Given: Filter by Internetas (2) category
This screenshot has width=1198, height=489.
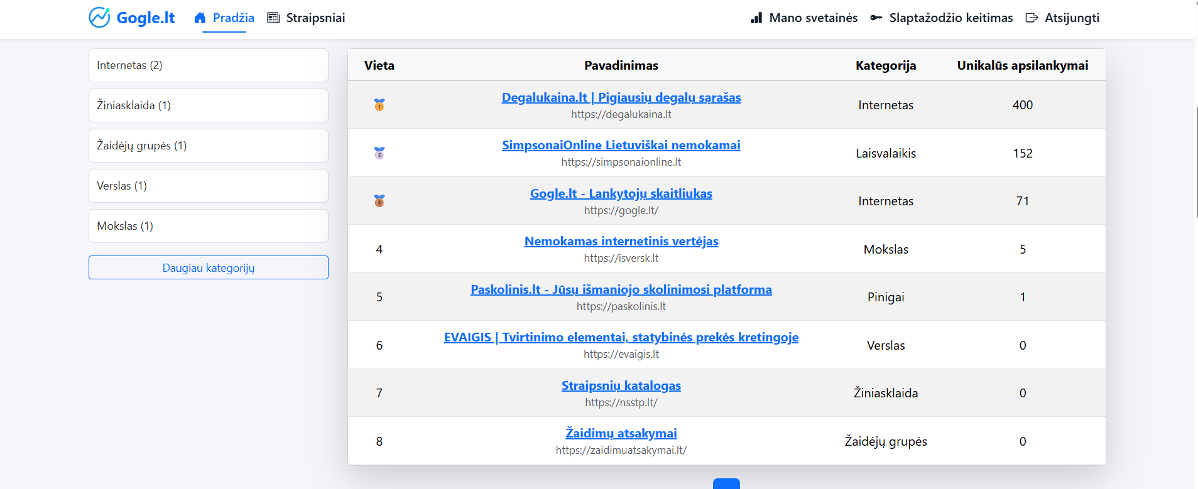Looking at the screenshot, I should pyautogui.click(x=209, y=65).
